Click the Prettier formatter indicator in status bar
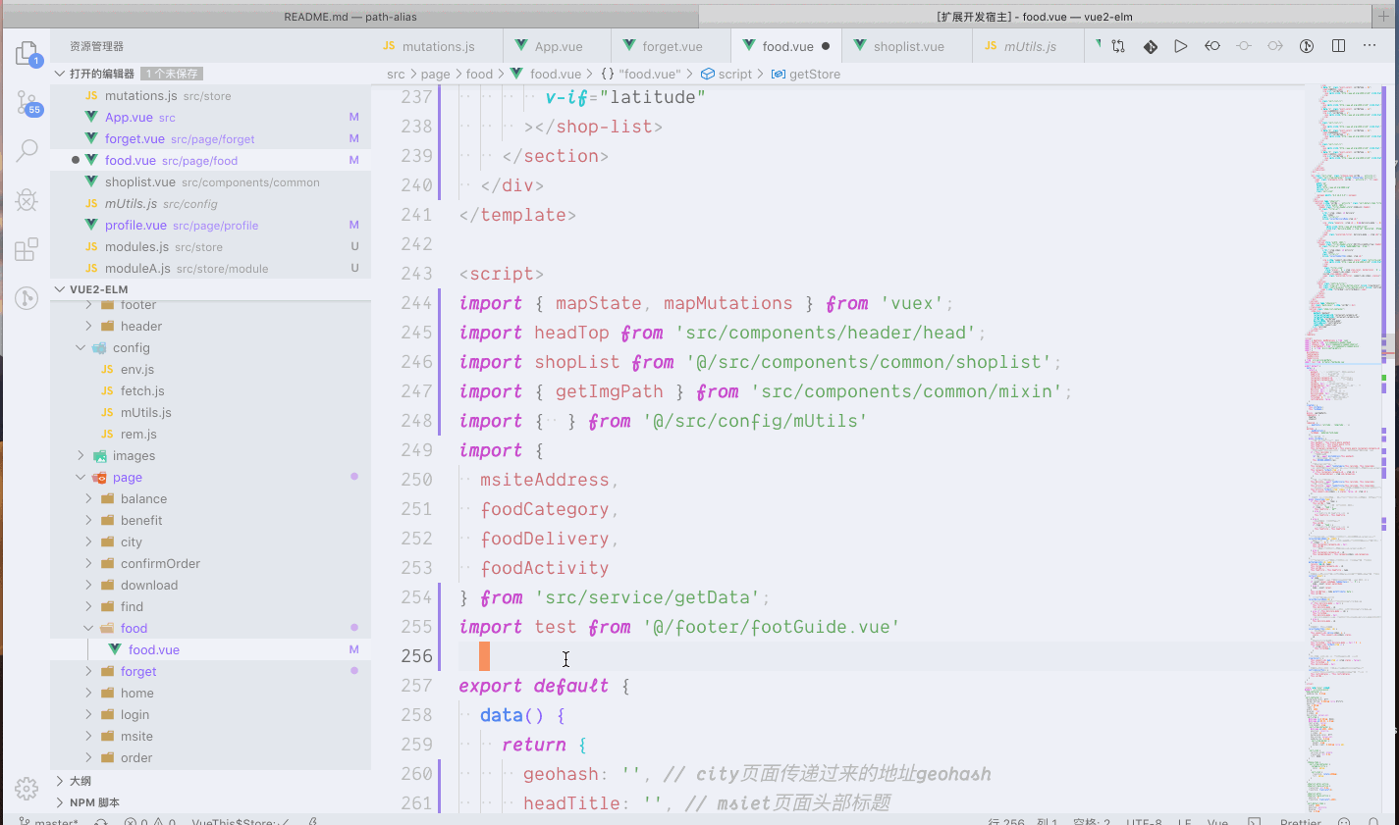 1301,821
